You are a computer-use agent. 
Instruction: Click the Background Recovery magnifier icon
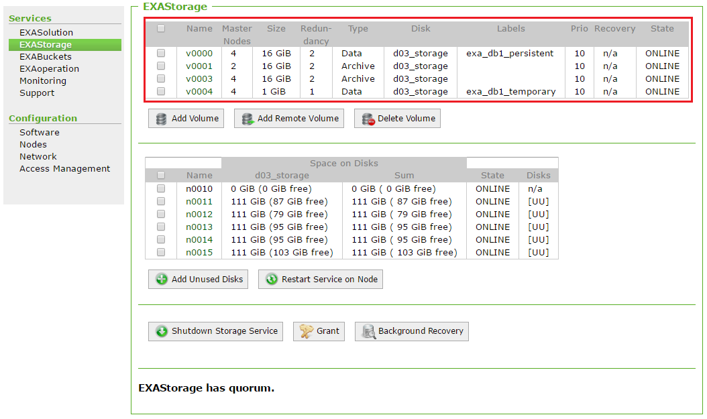[x=368, y=331]
